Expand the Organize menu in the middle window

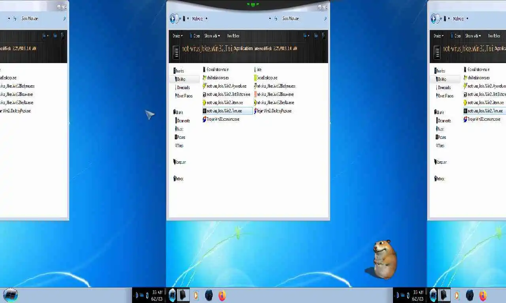coord(177,36)
